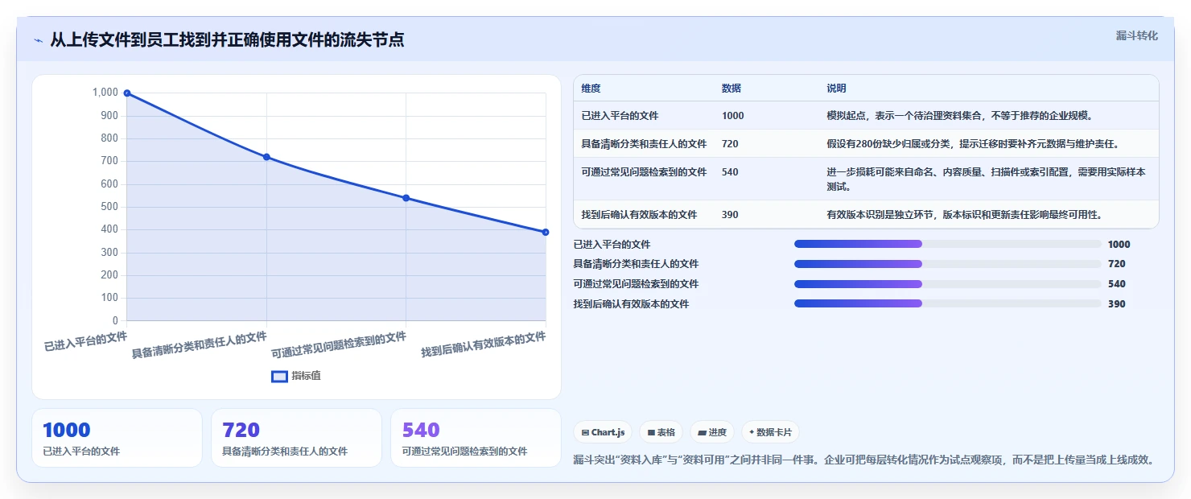
Task: Click the page title 从上传文件到员工找到并正确使用文件的流失节点
Action: coord(227,39)
